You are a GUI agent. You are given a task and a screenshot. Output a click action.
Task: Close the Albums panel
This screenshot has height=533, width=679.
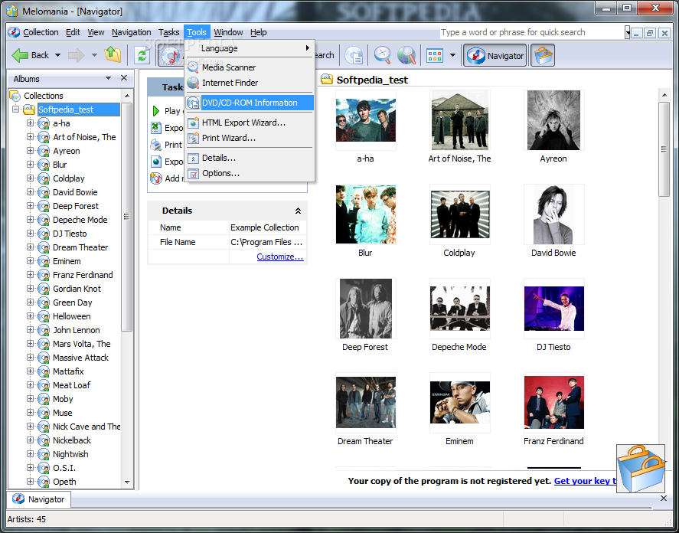click(124, 78)
